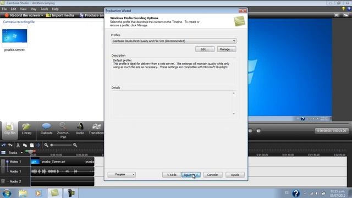Expand the Tracks dropdown menu
The height and width of the screenshot is (198, 352).
(x=21, y=153)
